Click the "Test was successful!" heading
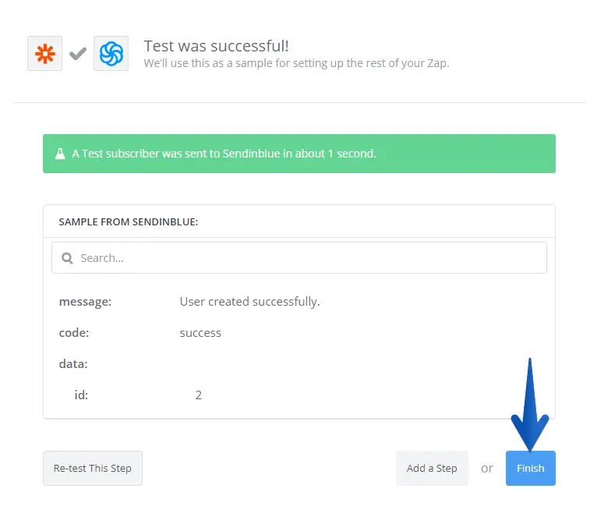590x517 pixels. tap(216, 46)
